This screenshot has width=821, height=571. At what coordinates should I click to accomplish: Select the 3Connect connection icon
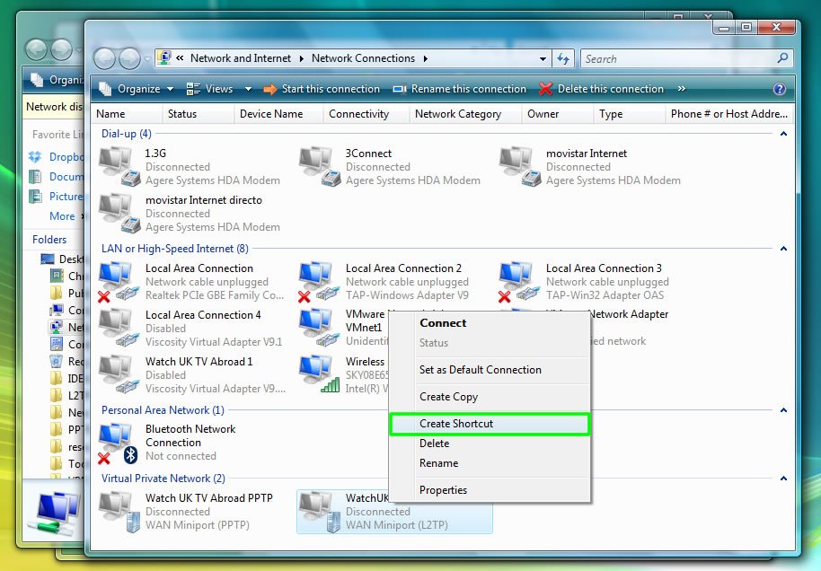pos(321,167)
